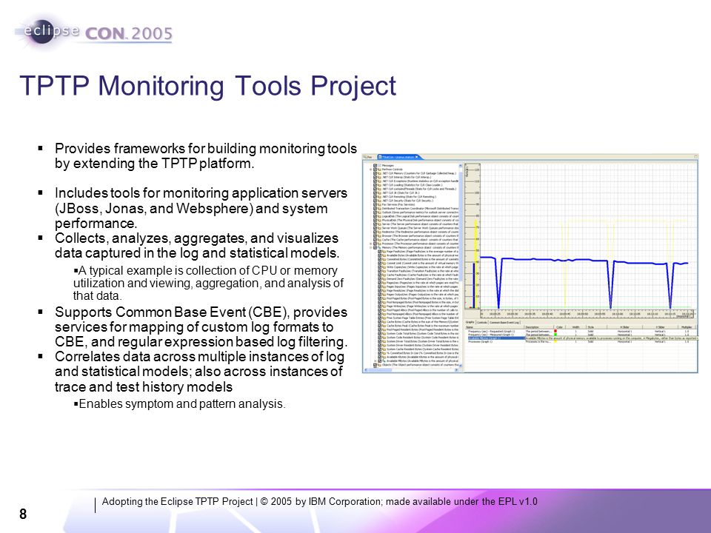The height and width of the screenshot is (533, 711).
Task: Select the Frequency (sec) Requested graph row
Action: (x=581, y=332)
